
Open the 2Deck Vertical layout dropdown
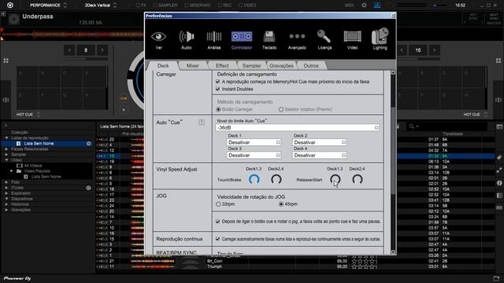(101, 6)
